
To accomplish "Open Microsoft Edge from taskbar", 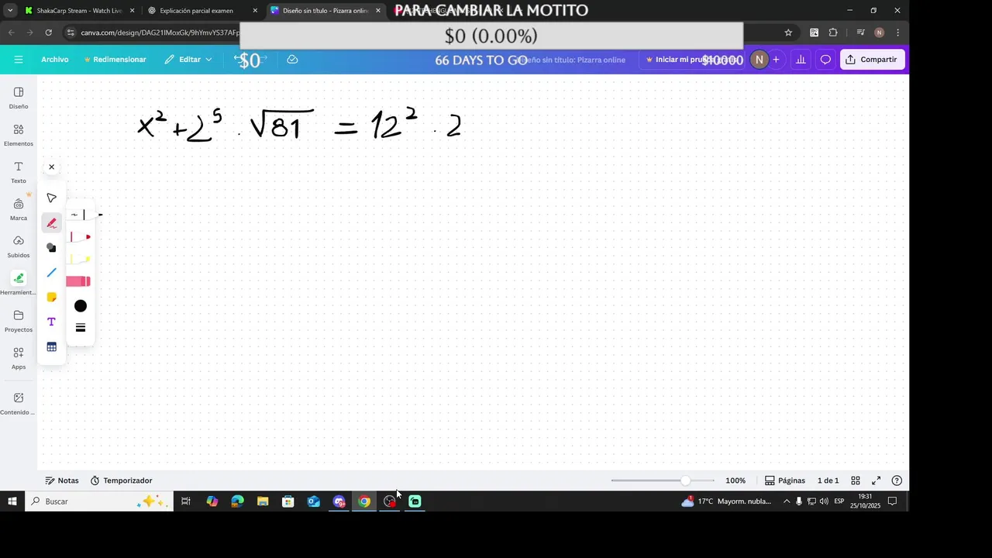I will [237, 501].
